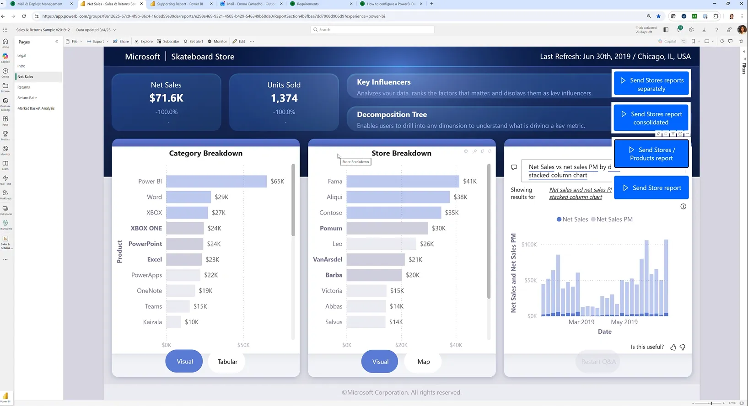
Task: Open the R&D Demo workspace
Action: coord(5,225)
